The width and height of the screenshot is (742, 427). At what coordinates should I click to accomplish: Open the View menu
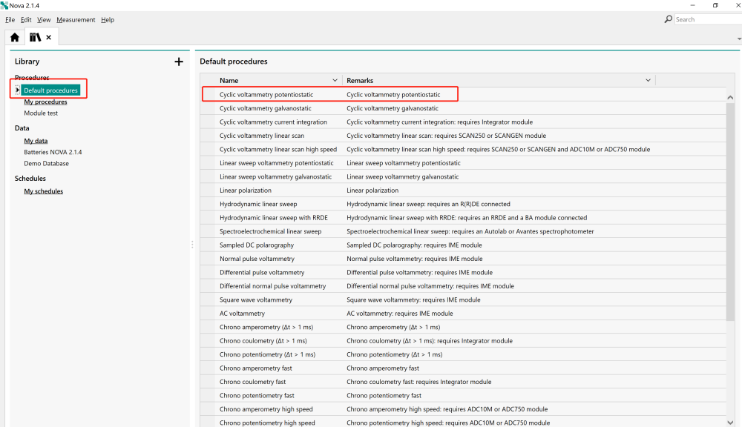[44, 20]
